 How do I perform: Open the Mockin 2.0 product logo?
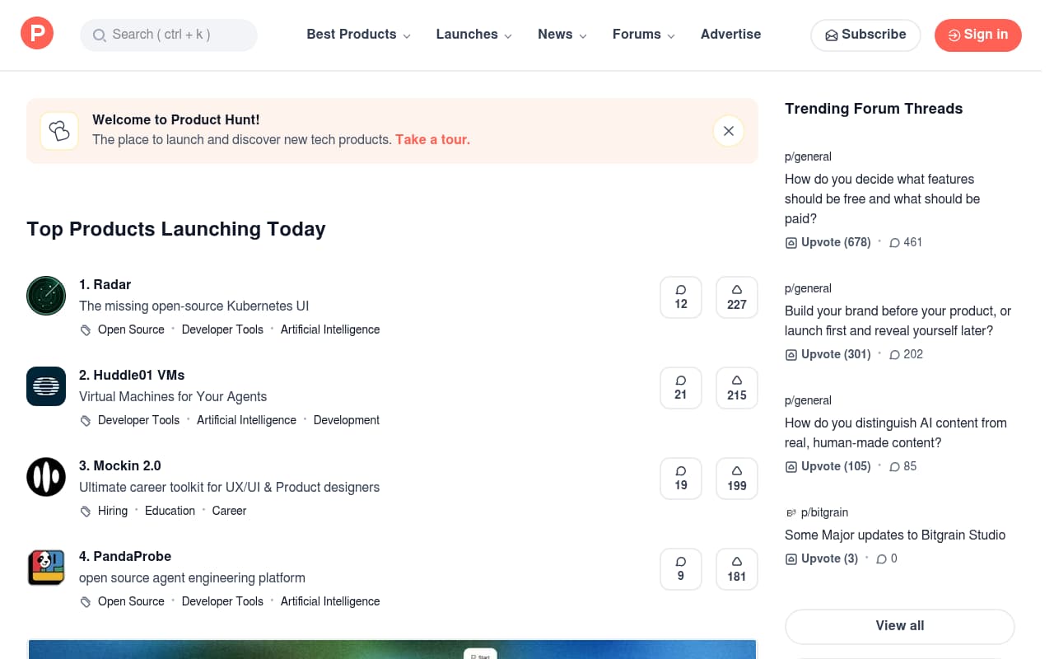coord(46,477)
